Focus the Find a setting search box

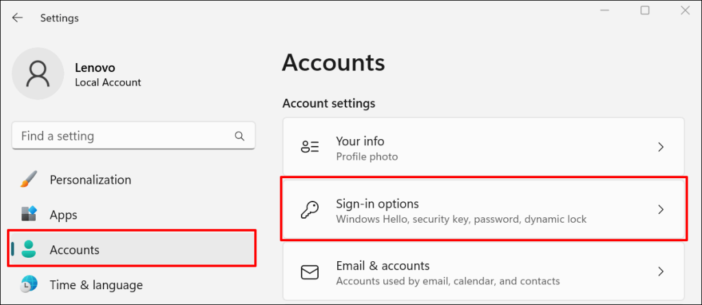tap(123, 136)
